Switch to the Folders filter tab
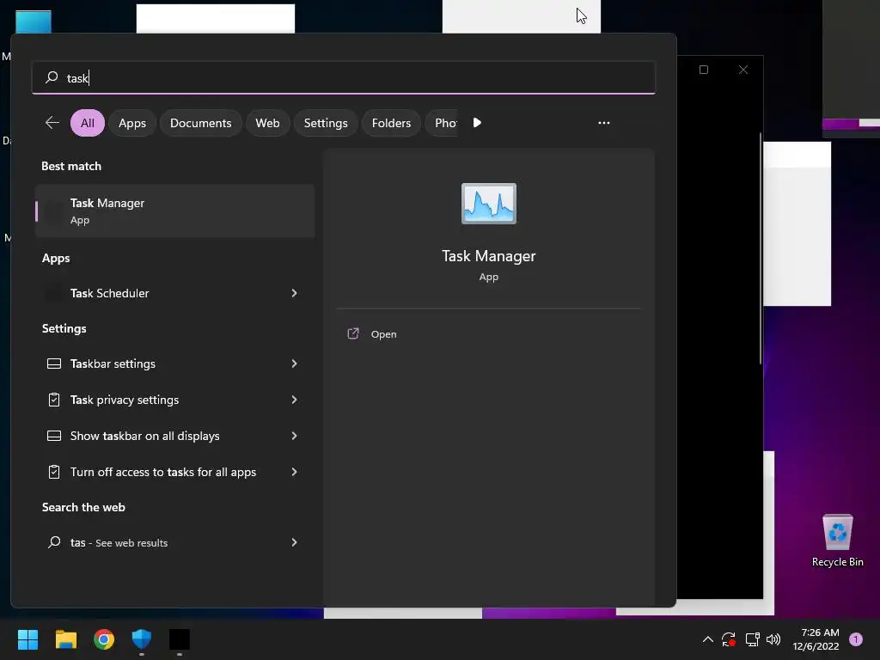This screenshot has height=660, width=880. [391, 123]
